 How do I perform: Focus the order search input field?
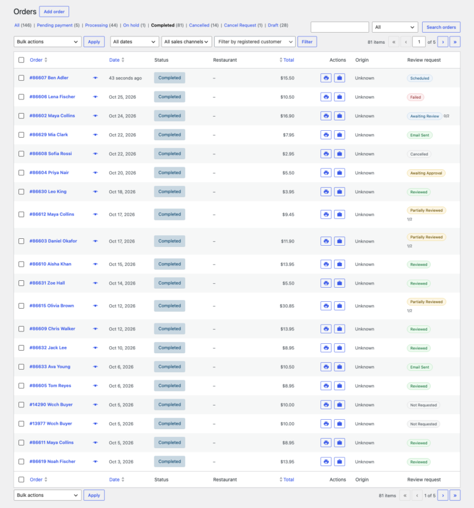tap(339, 27)
